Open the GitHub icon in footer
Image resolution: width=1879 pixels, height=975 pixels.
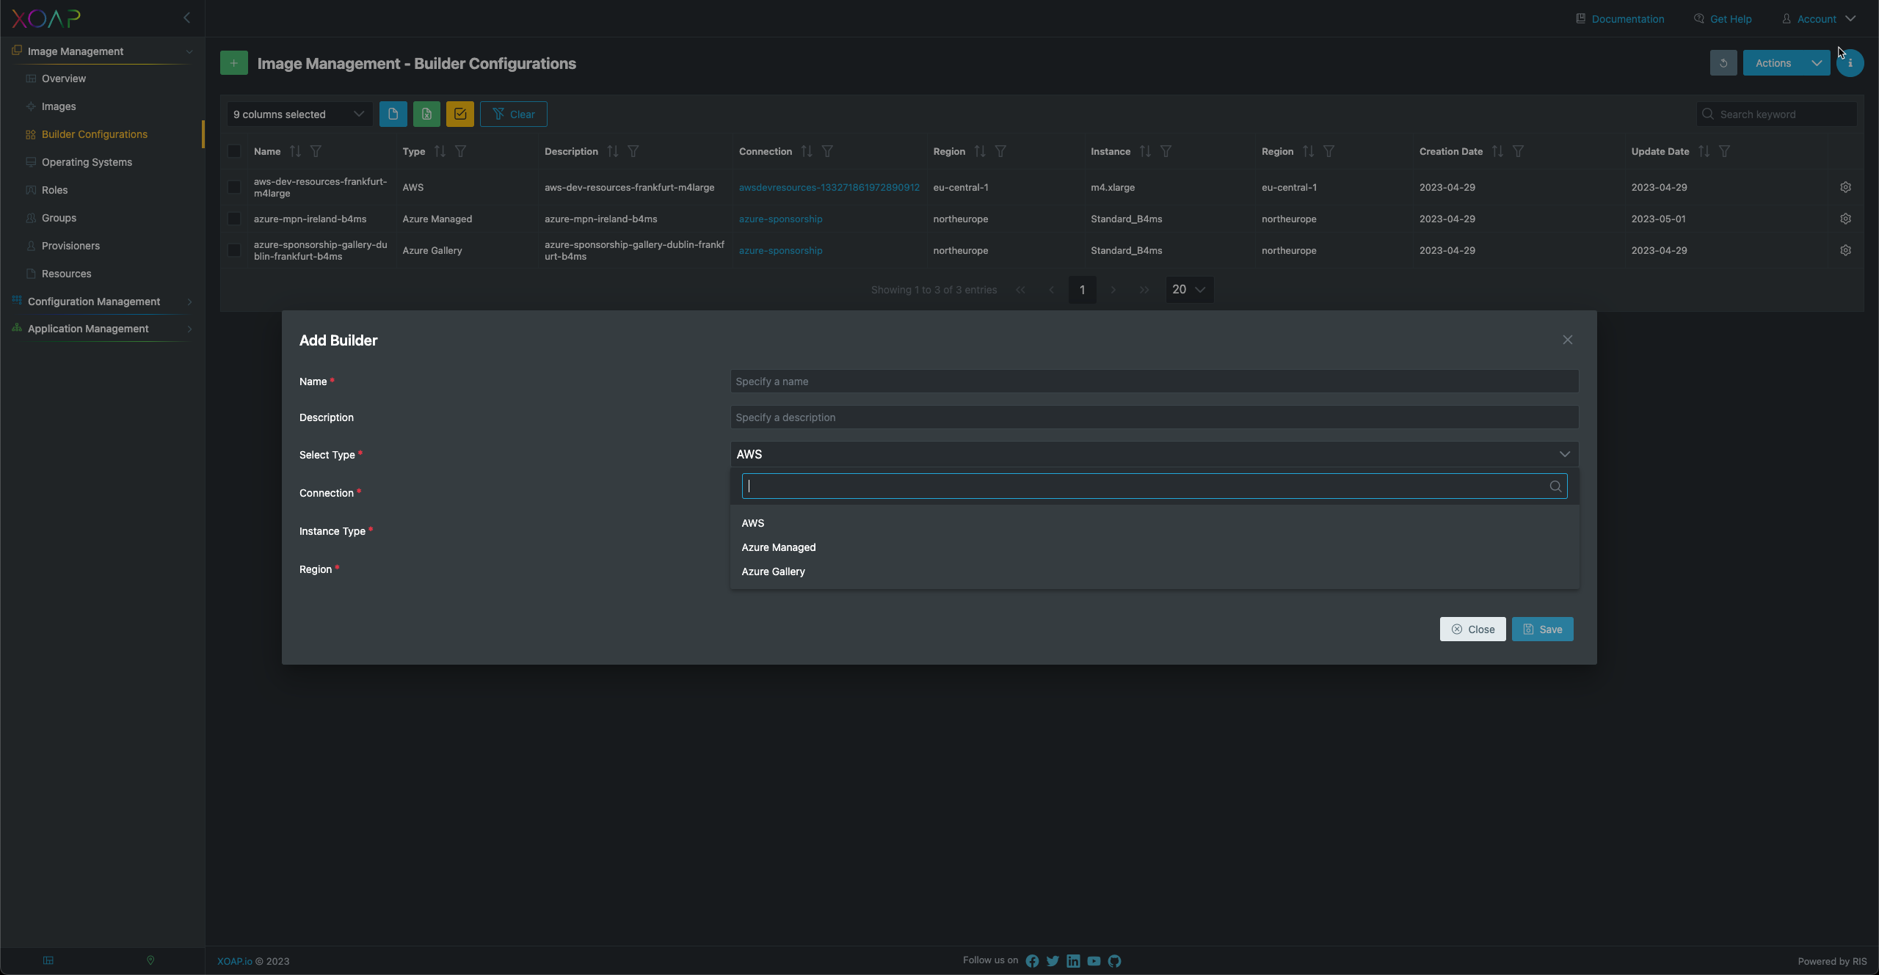(x=1114, y=961)
